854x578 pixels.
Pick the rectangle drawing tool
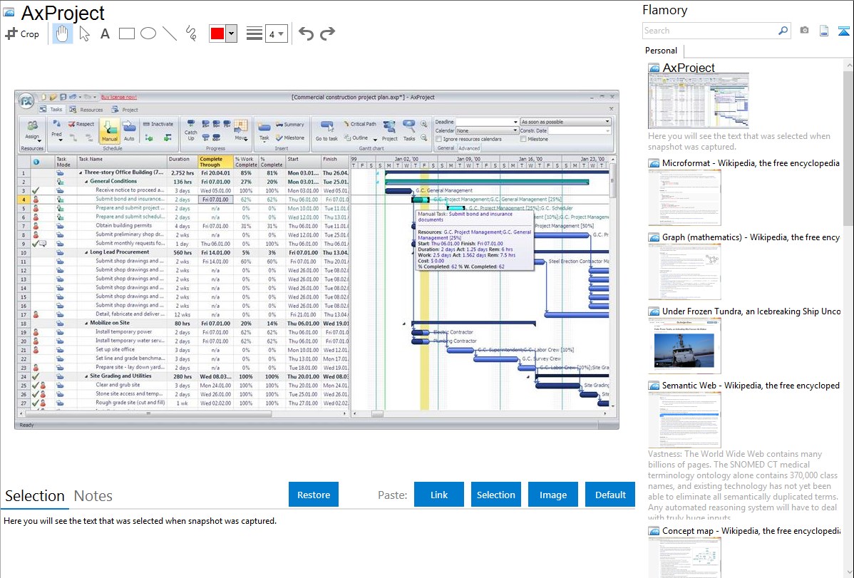tap(126, 33)
